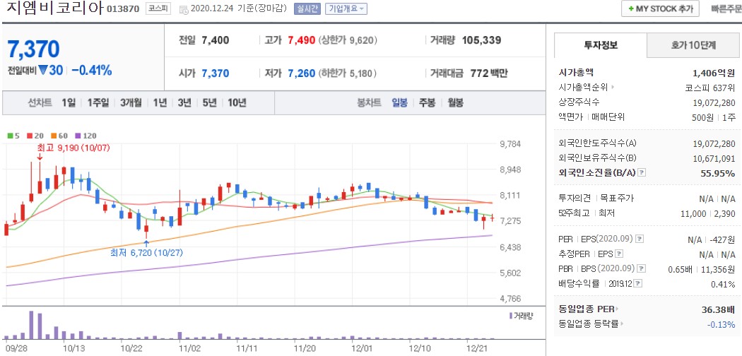The width and height of the screenshot is (742, 356).
Task: Click the 55.95% foreign ownership value
Action: point(718,173)
